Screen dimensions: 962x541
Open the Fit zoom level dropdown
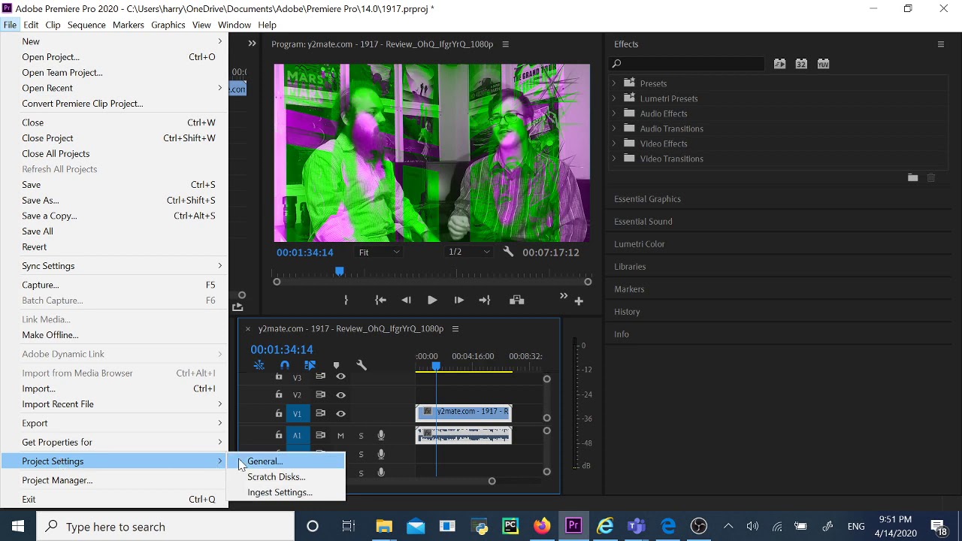point(379,252)
